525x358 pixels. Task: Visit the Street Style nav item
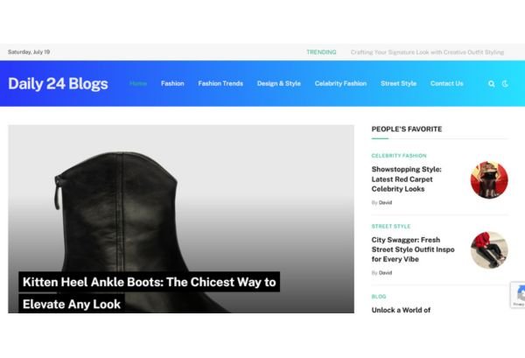398,83
